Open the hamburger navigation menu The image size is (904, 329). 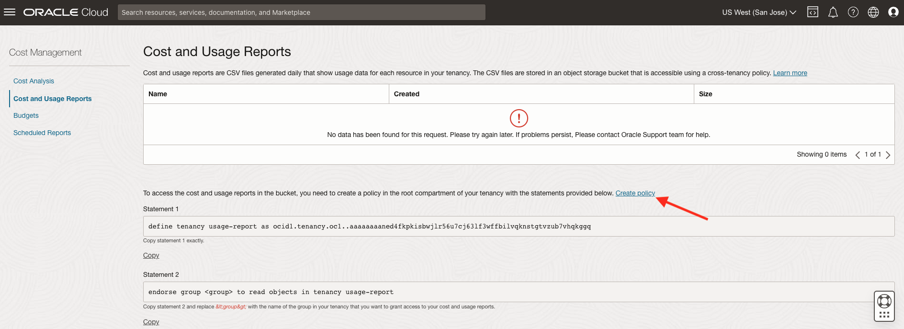(x=10, y=12)
